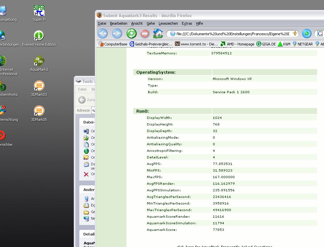Click the MaxFPS value 167.000000
This screenshot has width=324, height=247.
pos(224,177)
